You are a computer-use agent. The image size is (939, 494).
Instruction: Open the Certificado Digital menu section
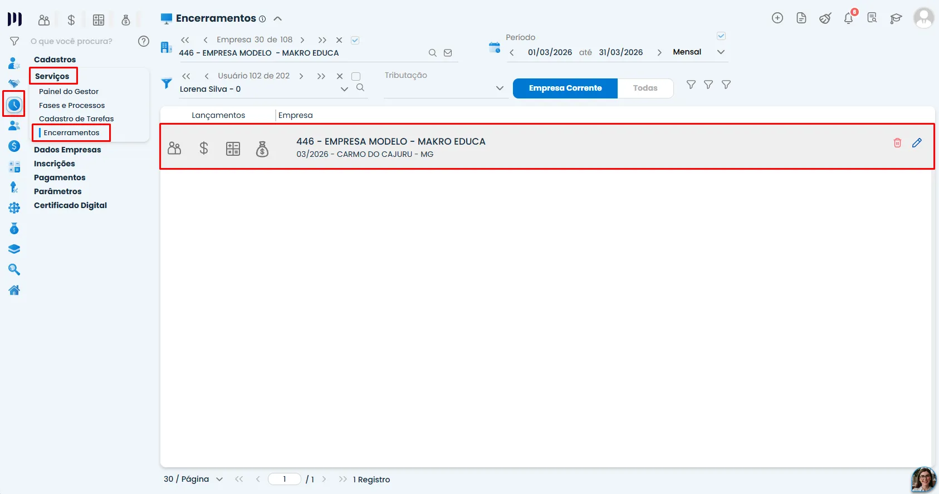(x=70, y=205)
